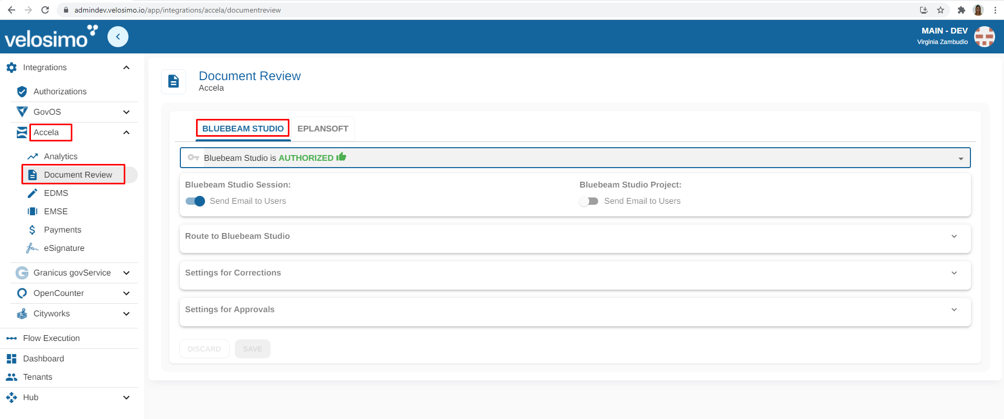
Task: Click the velosimo logo
Action: pyautogui.click(x=51, y=37)
